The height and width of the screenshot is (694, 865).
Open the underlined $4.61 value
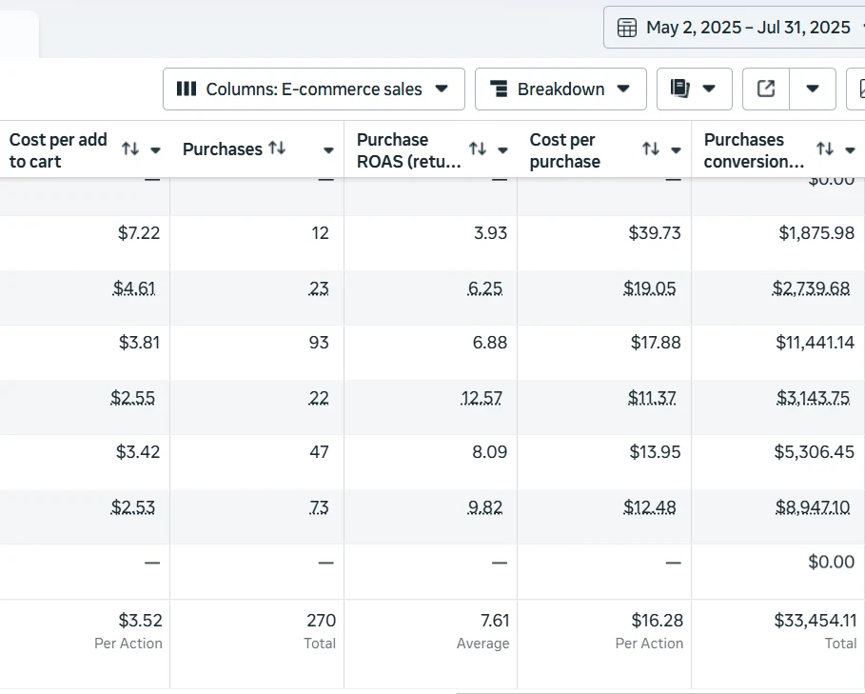pos(134,288)
